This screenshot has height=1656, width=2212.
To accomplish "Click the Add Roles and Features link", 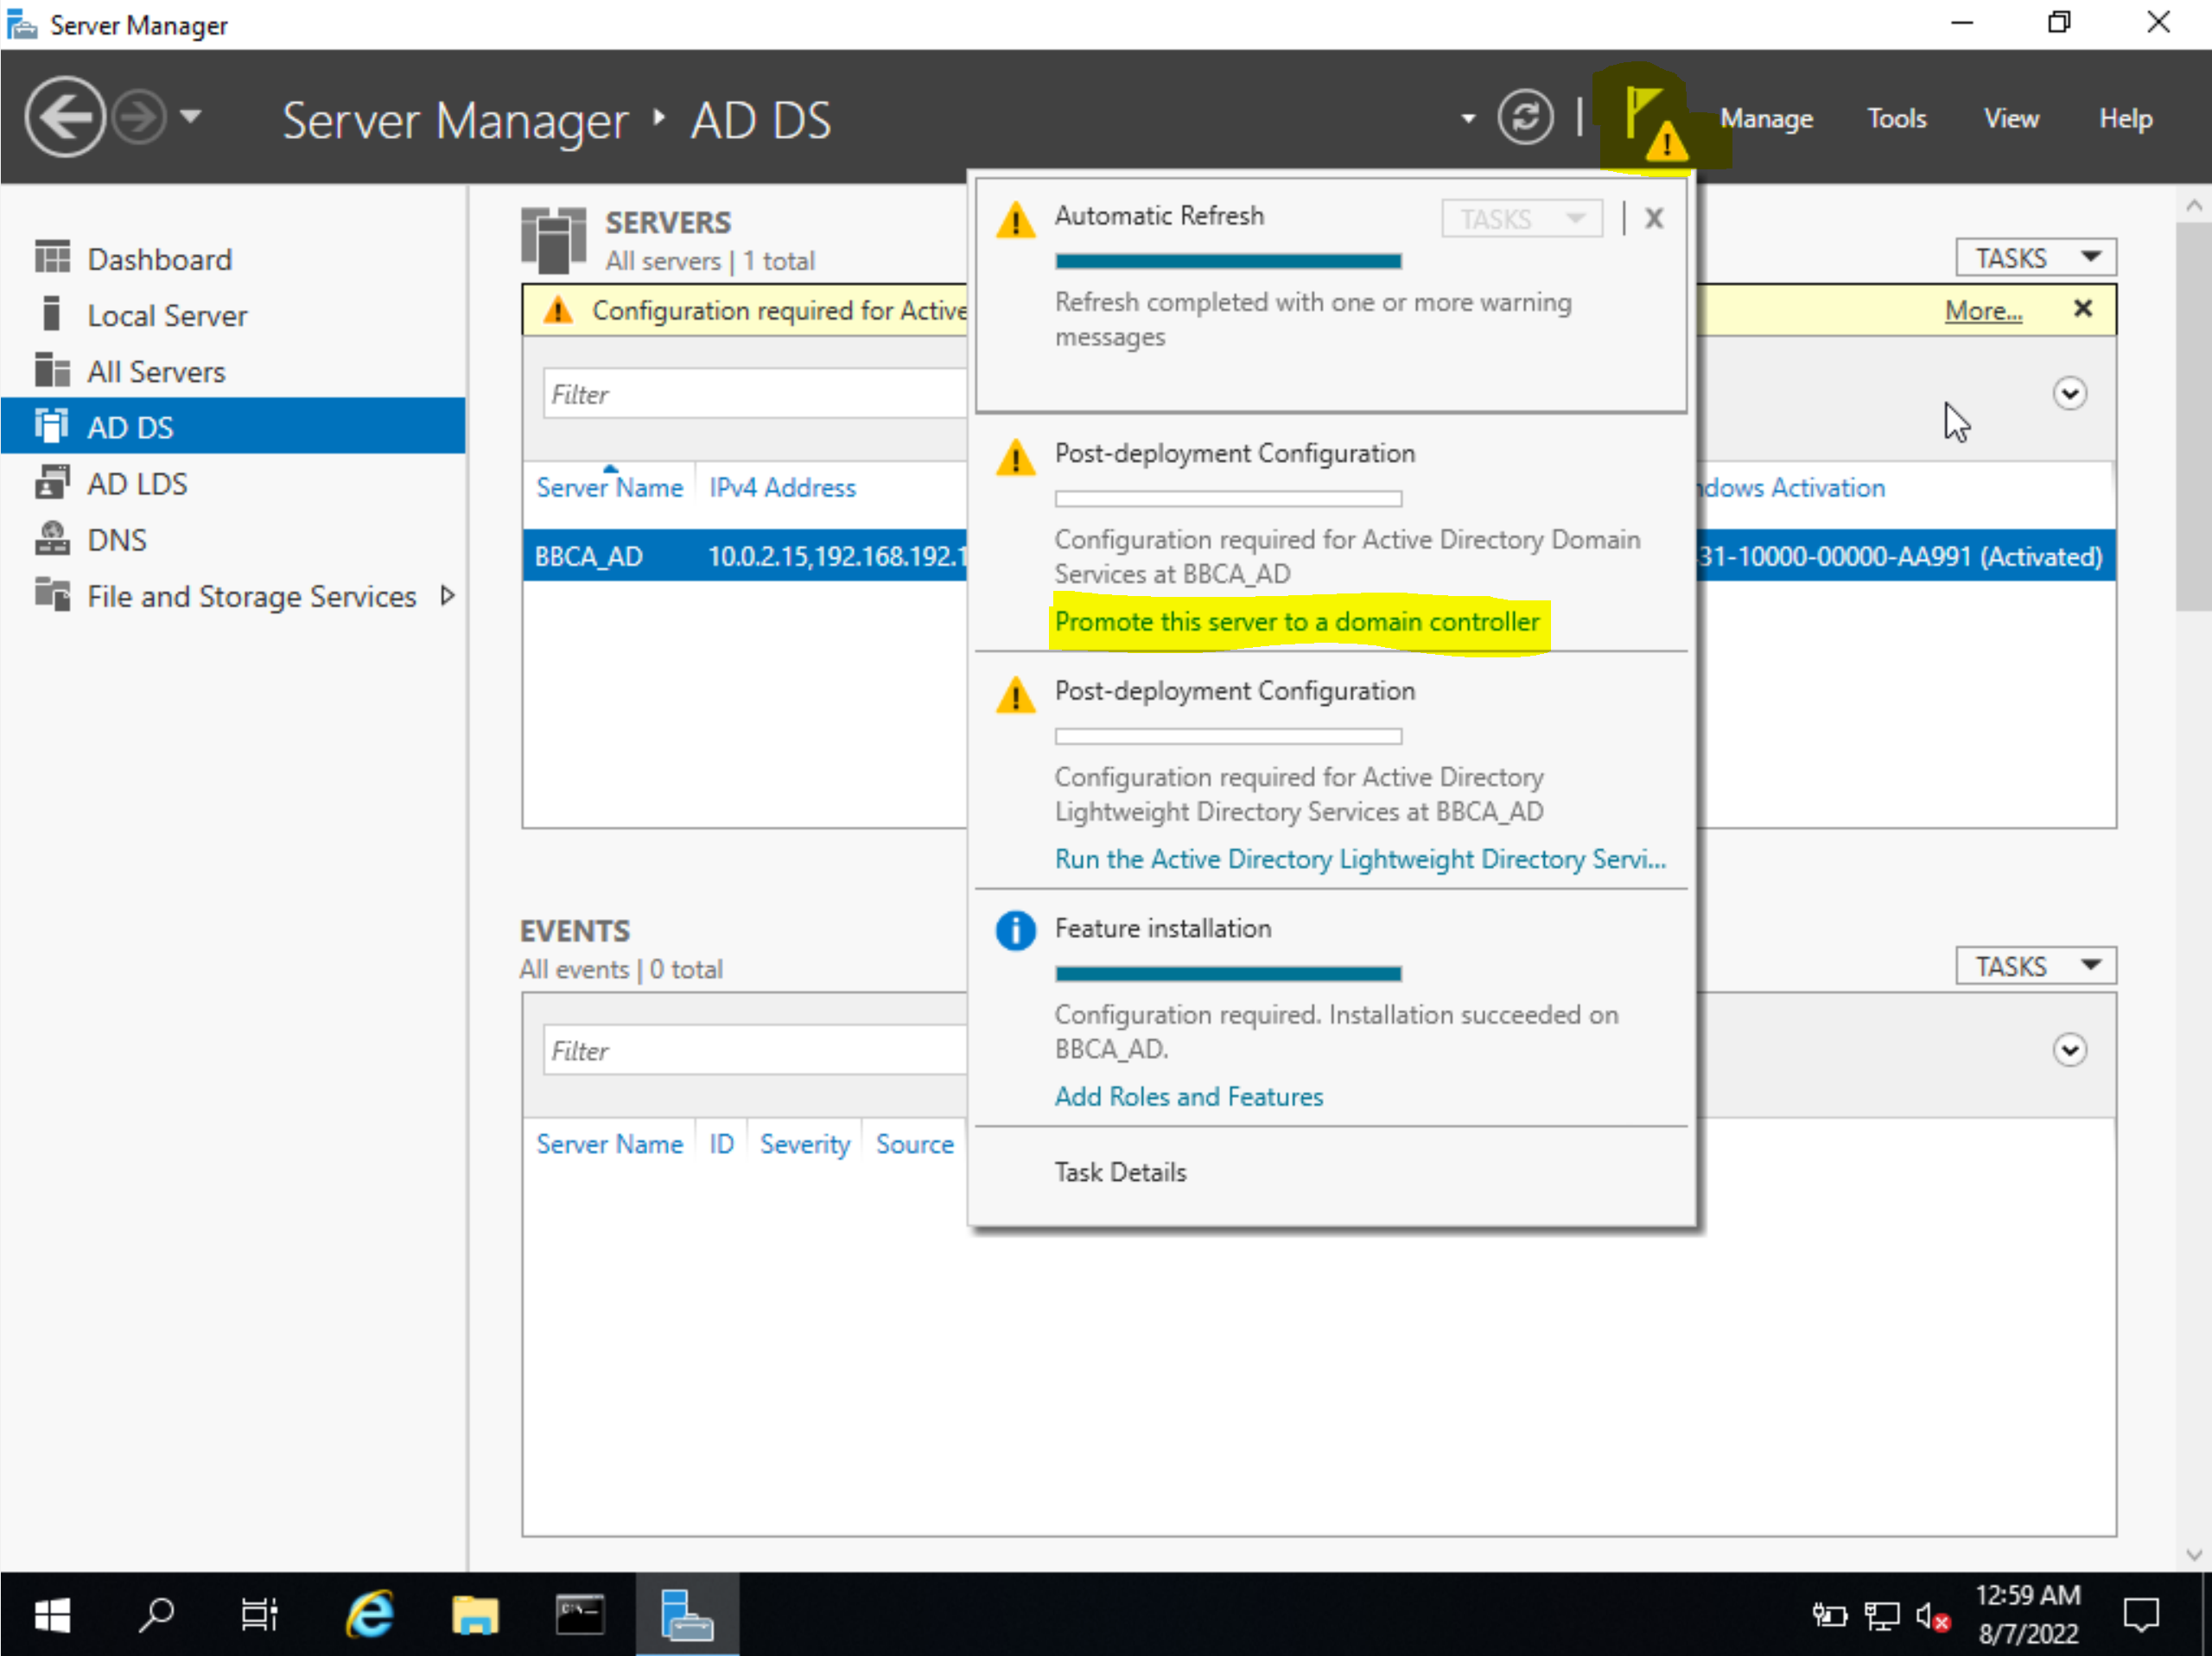I will click(x=1188, y=1097).
